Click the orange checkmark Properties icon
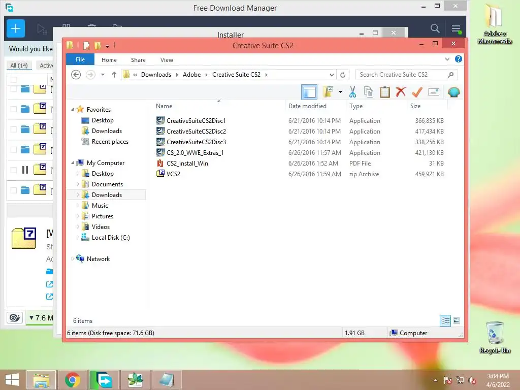520x390 pixels. tap(417, 92)
